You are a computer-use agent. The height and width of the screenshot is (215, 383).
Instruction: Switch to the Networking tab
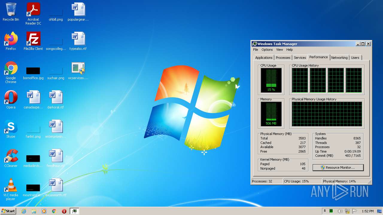[339, 58]
